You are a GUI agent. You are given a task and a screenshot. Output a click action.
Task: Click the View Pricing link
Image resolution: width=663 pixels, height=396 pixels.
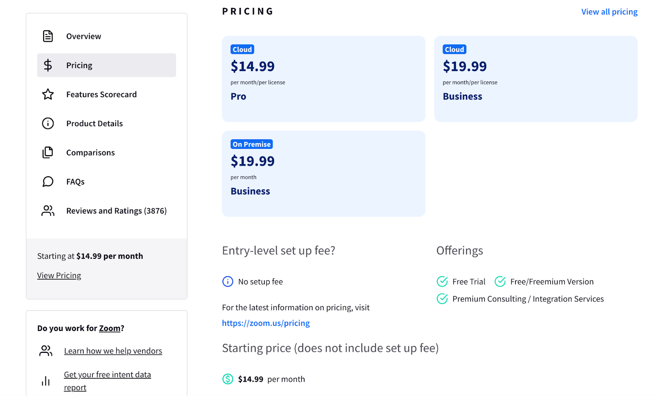point(59,275)
